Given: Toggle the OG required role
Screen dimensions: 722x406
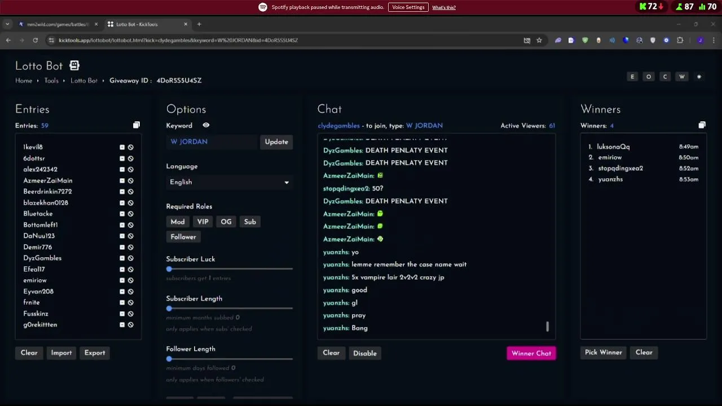Looking at the screenshot, I should coord(226,222).
